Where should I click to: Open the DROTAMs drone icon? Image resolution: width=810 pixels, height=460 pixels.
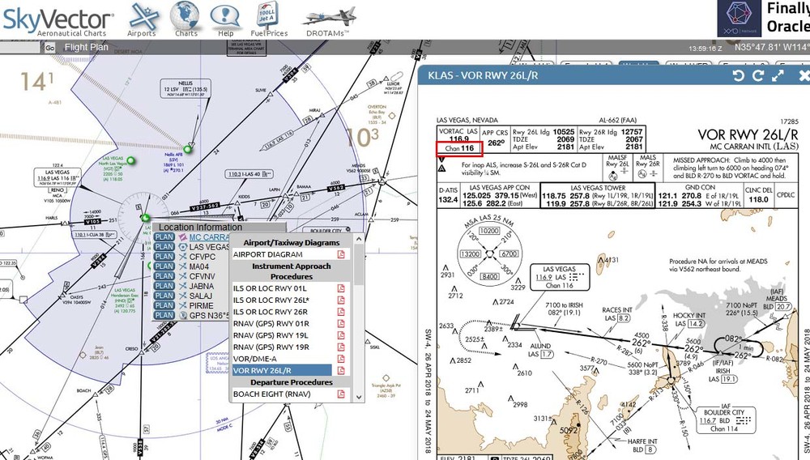point(328,20)
